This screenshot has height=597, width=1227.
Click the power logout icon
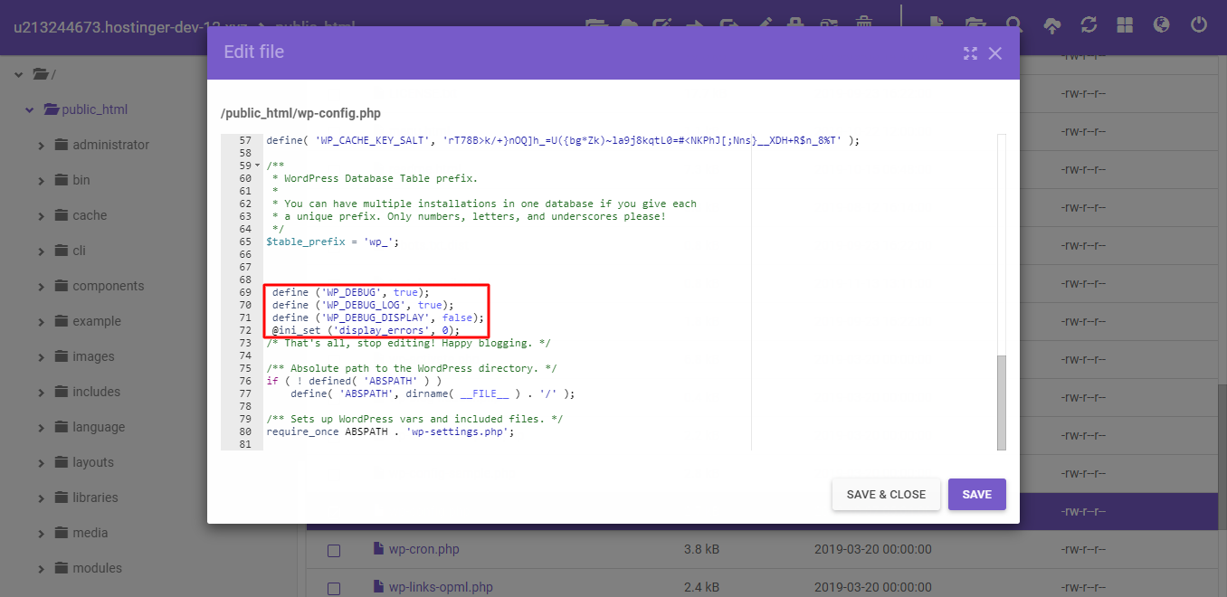click(x=1199, y=25)
